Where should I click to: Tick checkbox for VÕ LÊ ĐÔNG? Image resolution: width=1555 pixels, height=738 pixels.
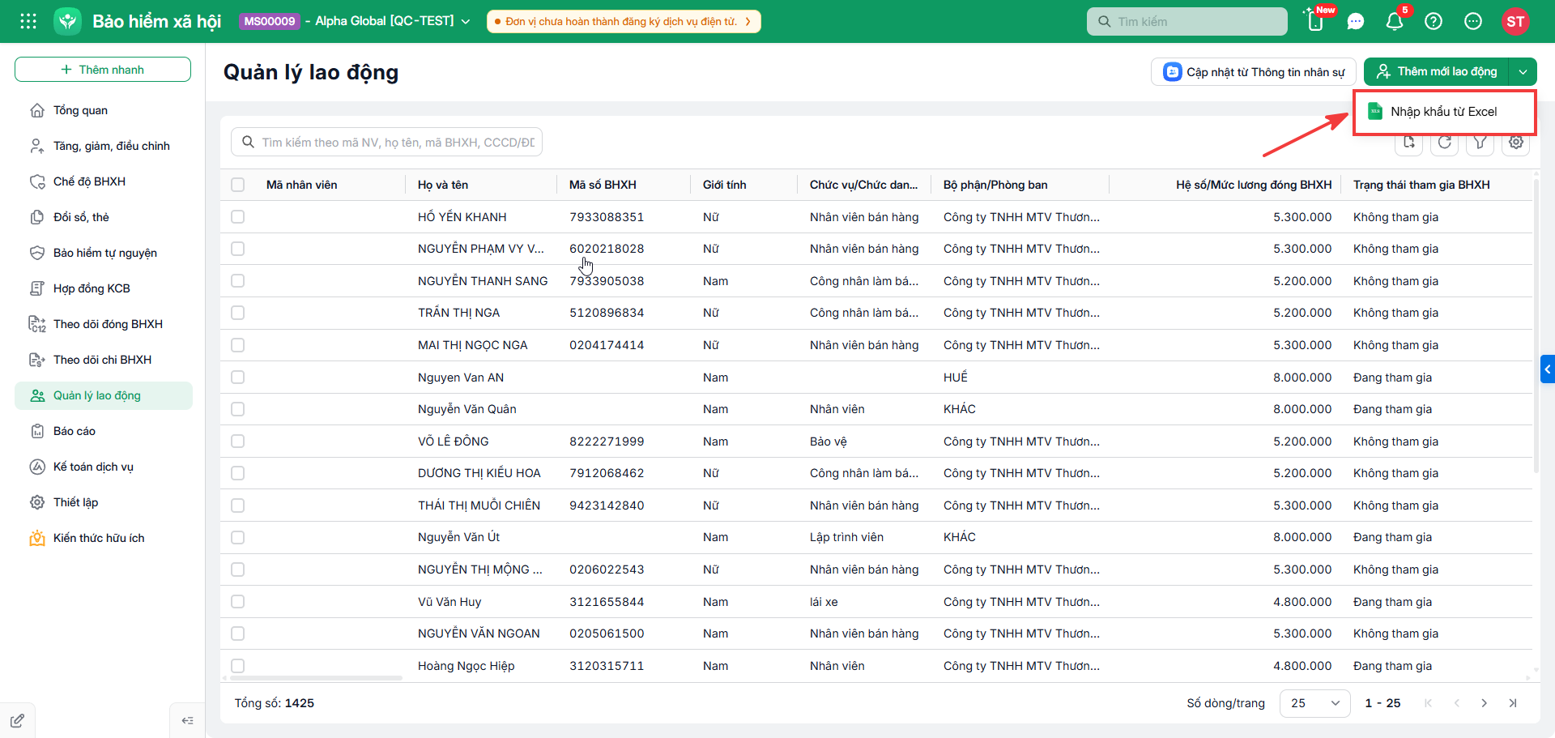(x=237, y=442)
